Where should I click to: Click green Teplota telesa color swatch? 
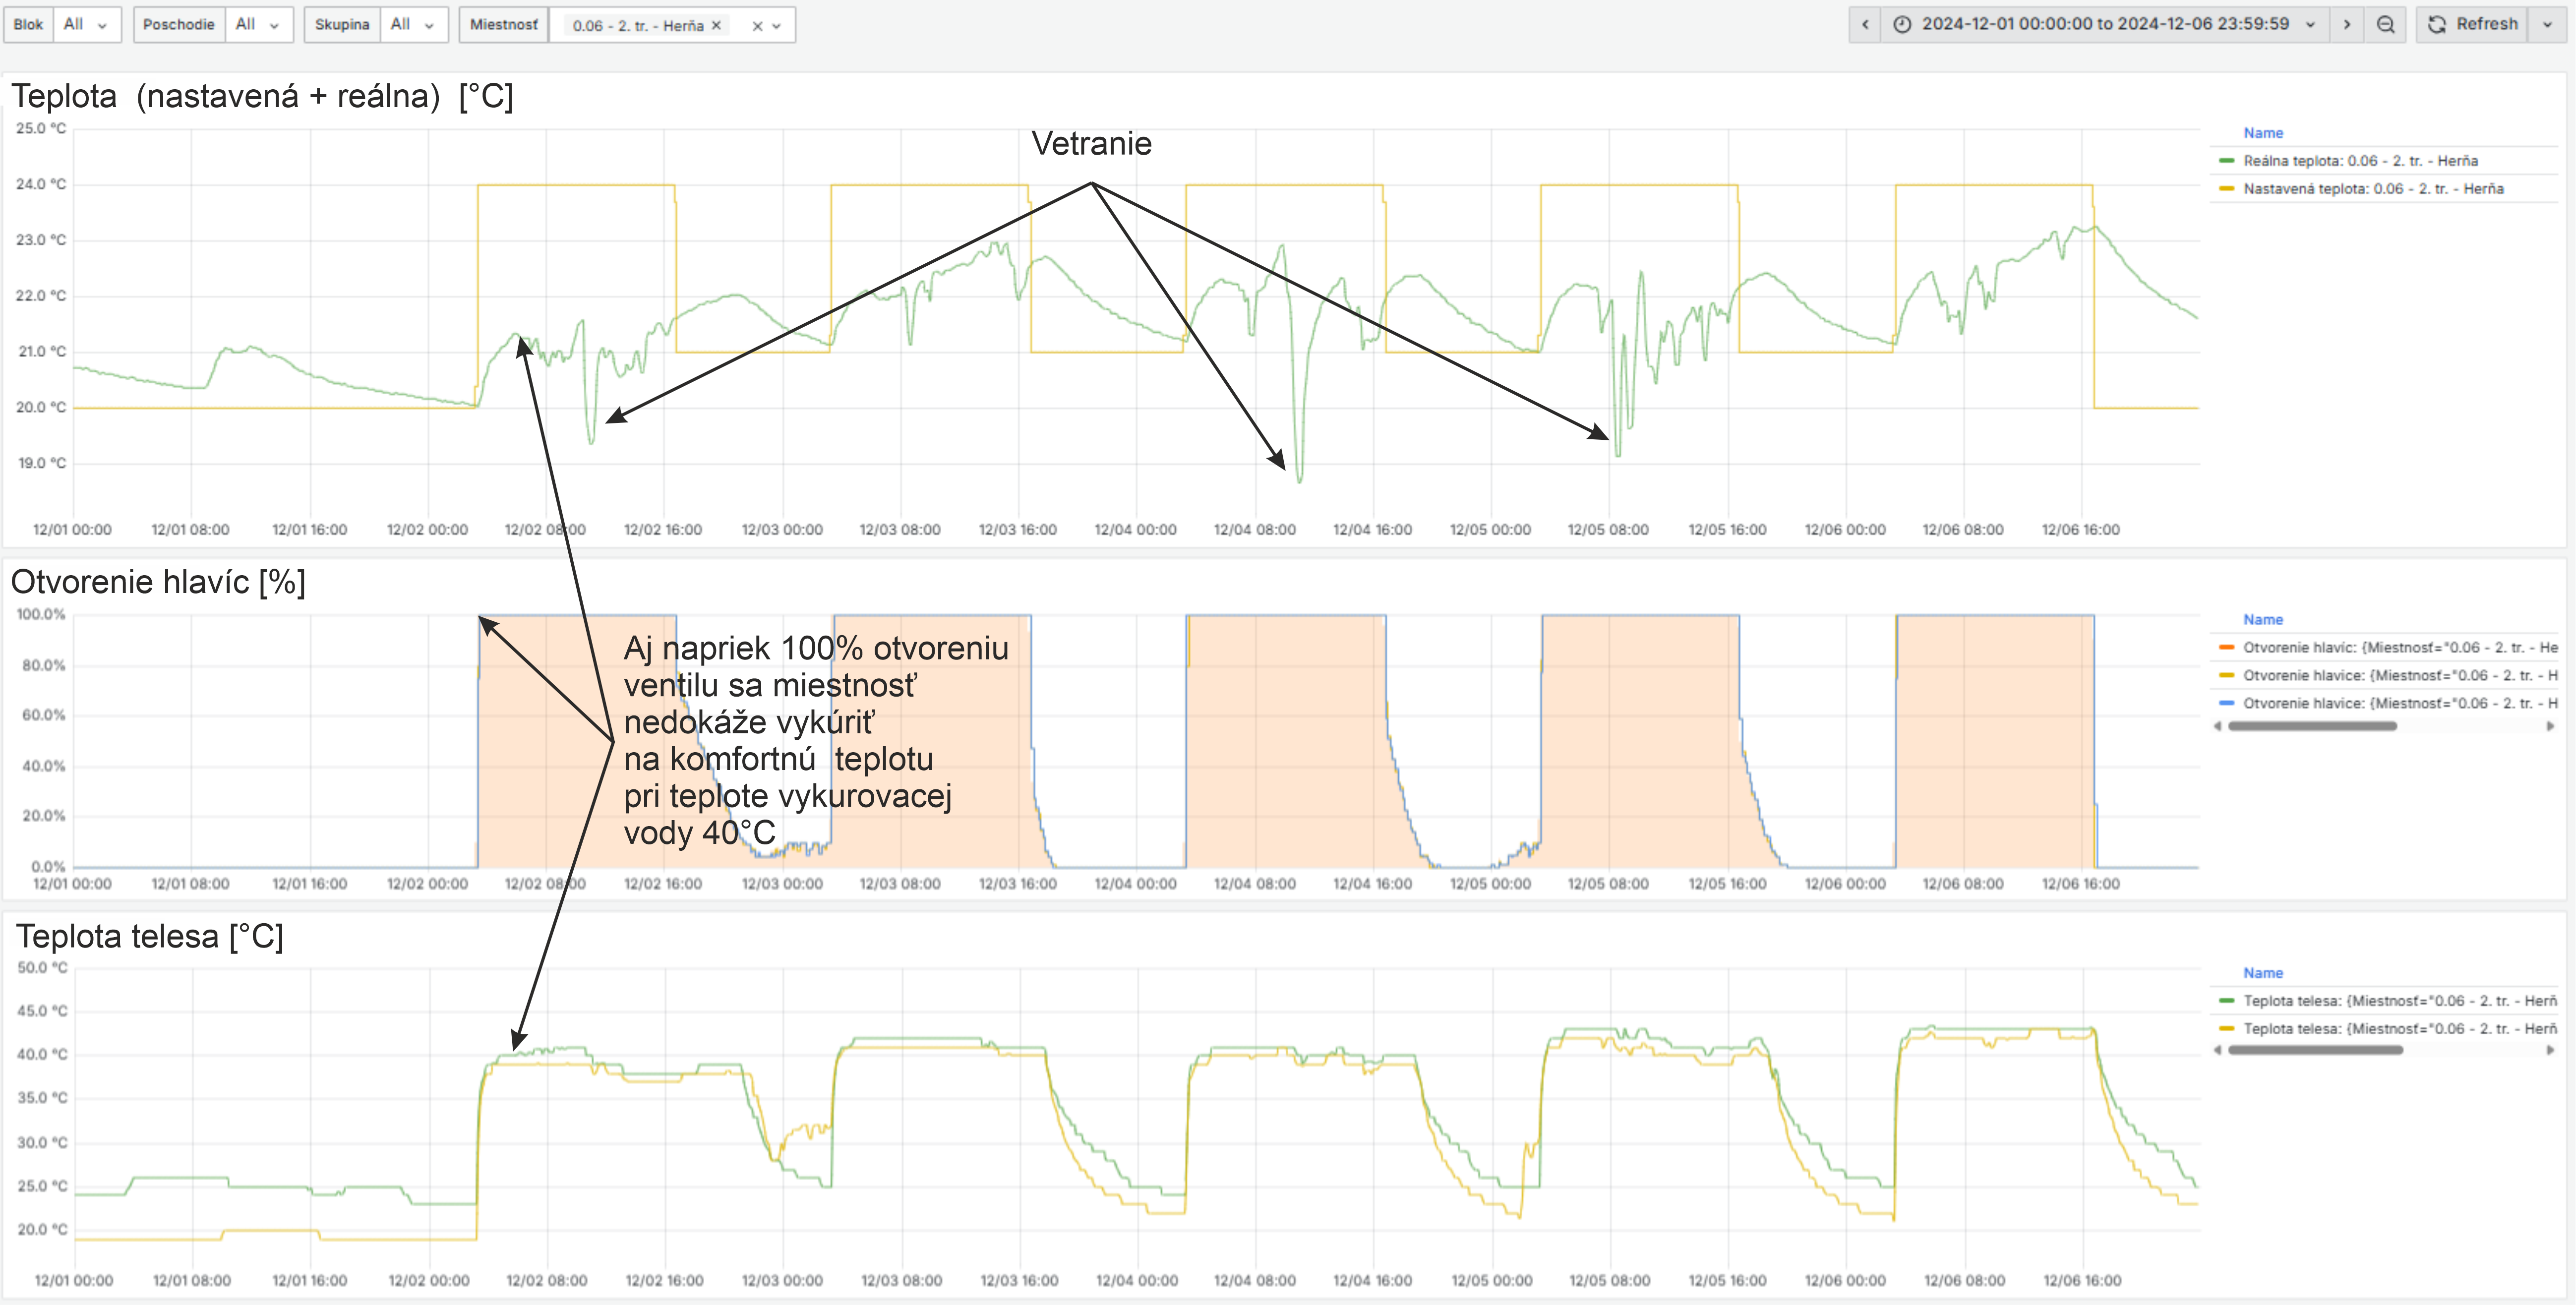pos(2226,1001)
